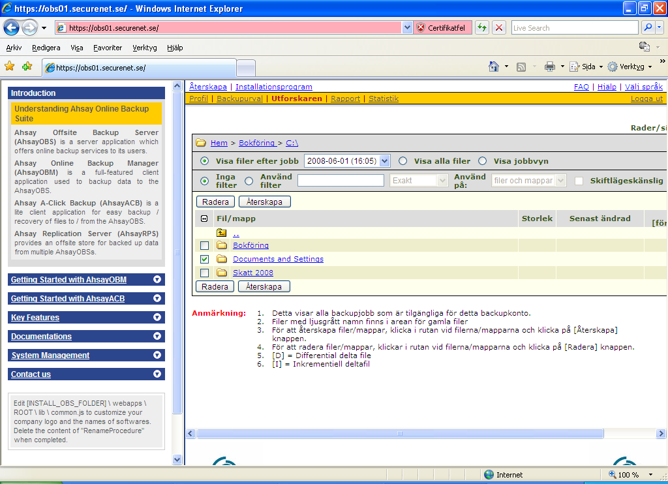The height and width of the screenshot is (484, 668).
Task: Open the Statistik link
Action: 384,98
